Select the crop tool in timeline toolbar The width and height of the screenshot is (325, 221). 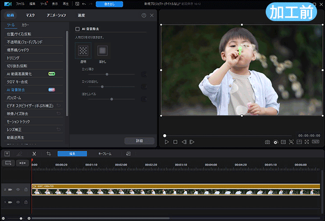49,154
